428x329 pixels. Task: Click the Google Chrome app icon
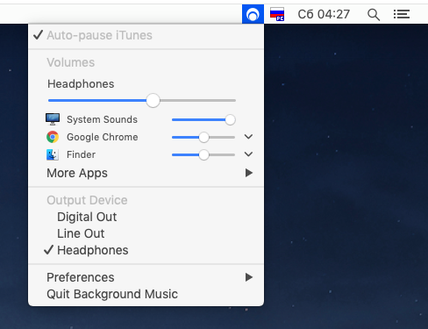pos(53,137)
